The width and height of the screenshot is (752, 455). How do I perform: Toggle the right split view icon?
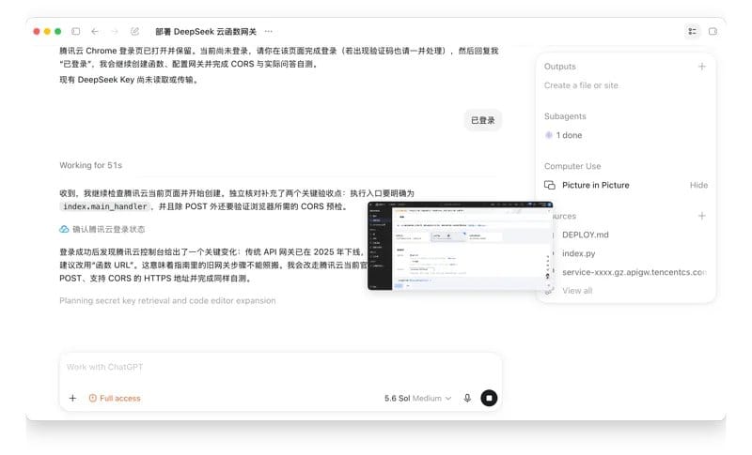point(713,31)
